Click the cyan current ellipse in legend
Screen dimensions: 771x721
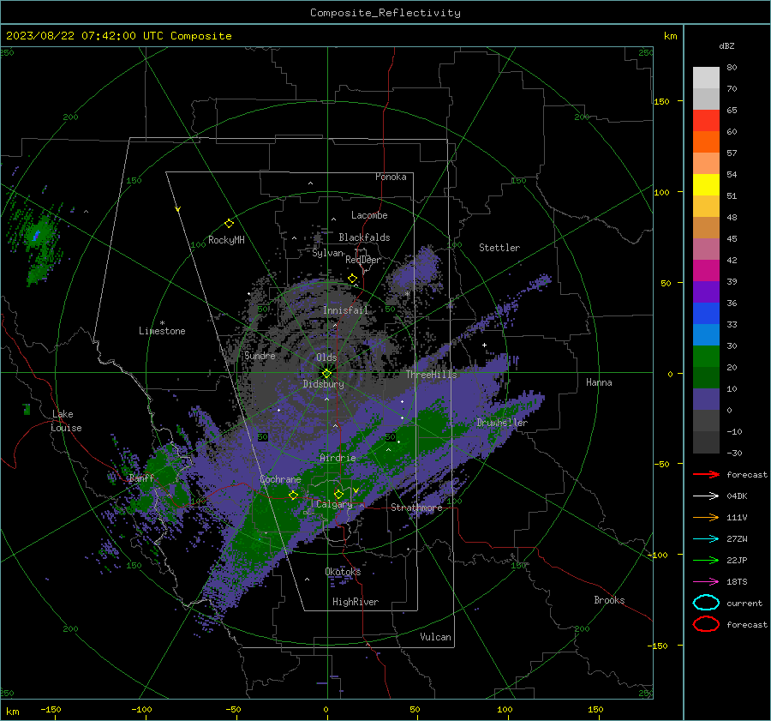click(x=706, y=603)
